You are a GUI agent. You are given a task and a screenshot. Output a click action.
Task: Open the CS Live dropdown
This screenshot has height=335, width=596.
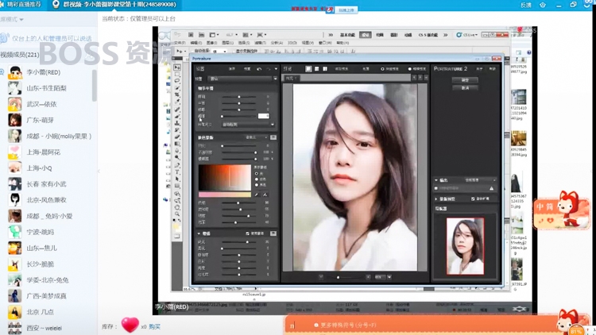[466, 35]
